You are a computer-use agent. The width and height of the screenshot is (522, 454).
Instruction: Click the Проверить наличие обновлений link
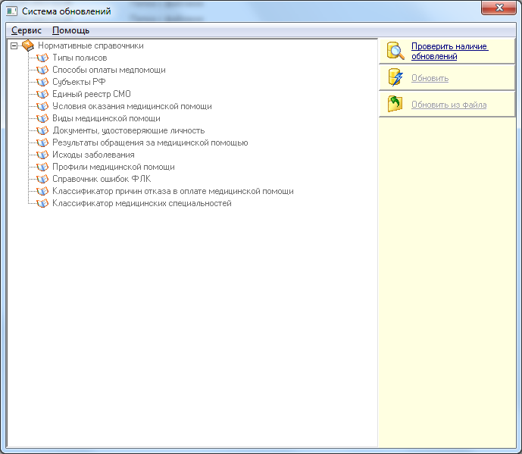[450, 52]
